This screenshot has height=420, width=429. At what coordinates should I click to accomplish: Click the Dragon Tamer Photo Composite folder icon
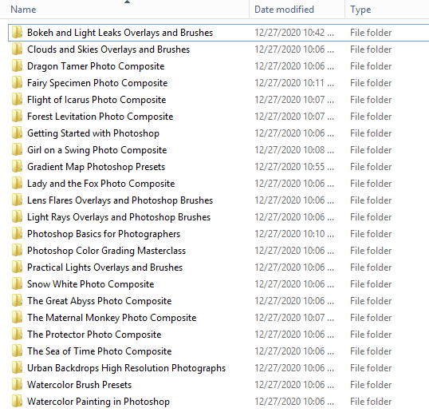coord(17,66)
